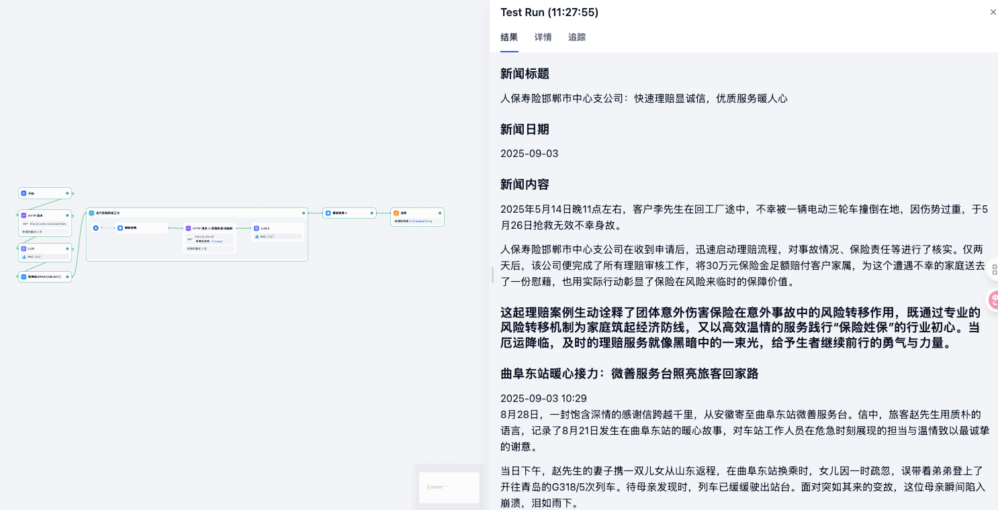This screenshot has height=510, width=998.
Task: Click the model logo in the first LLM node
Action: pos(24,257)
